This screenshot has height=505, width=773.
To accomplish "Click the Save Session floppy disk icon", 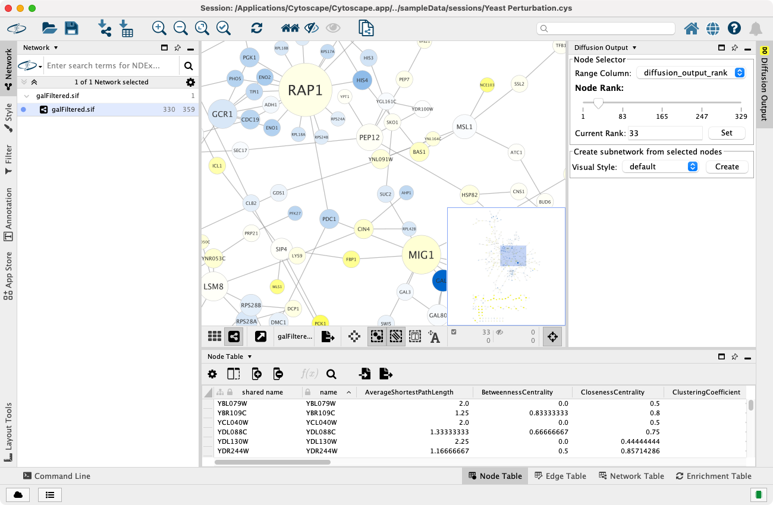I will click(x=71, y=28).
